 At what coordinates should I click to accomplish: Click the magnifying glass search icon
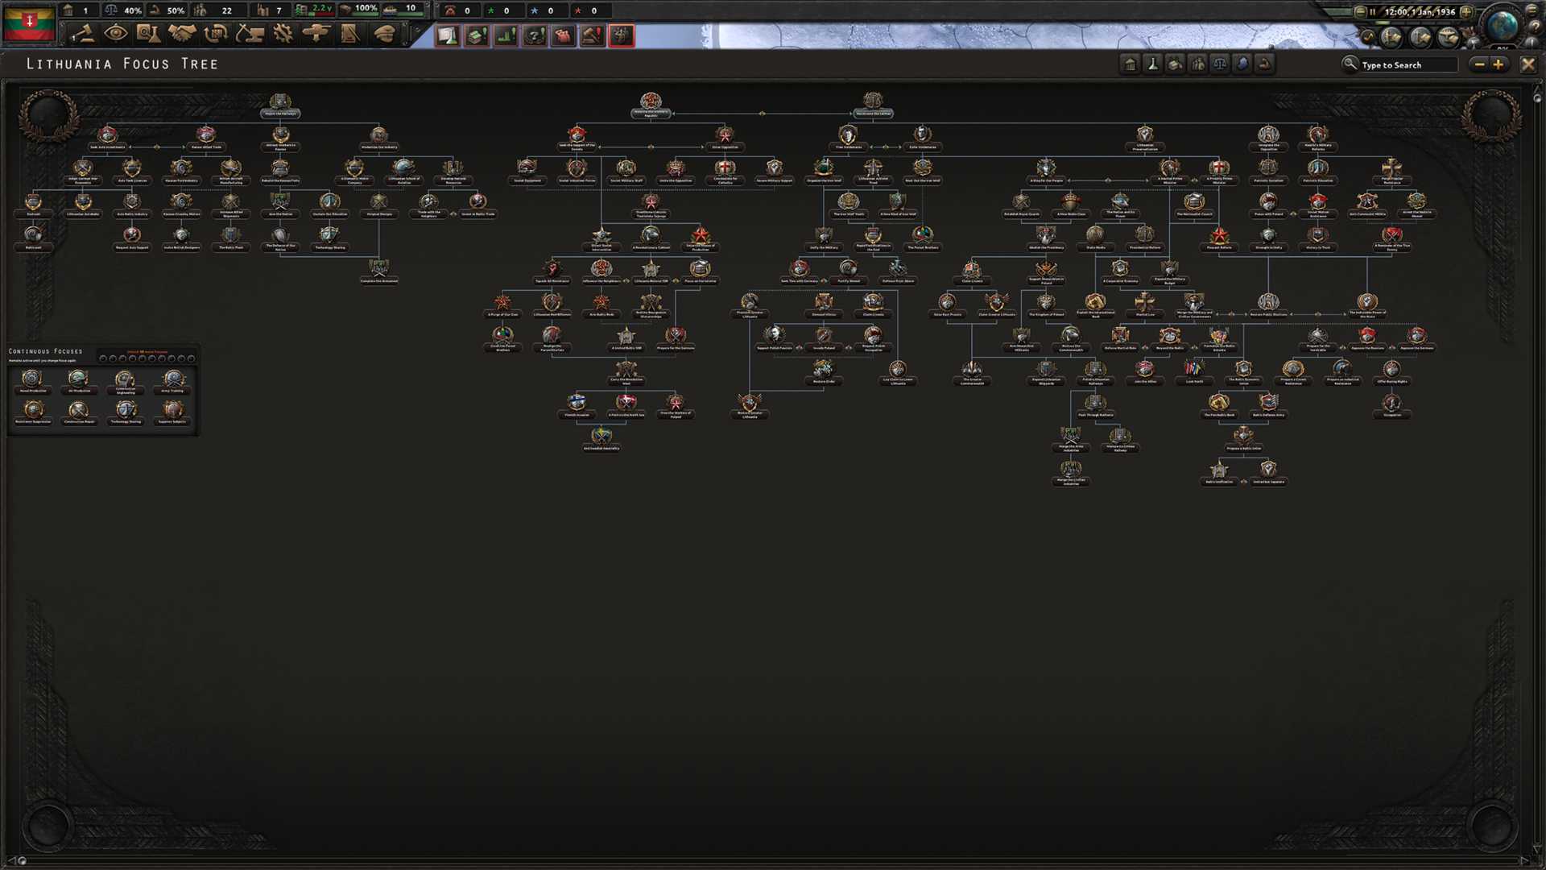click(x=1350, y=64)
